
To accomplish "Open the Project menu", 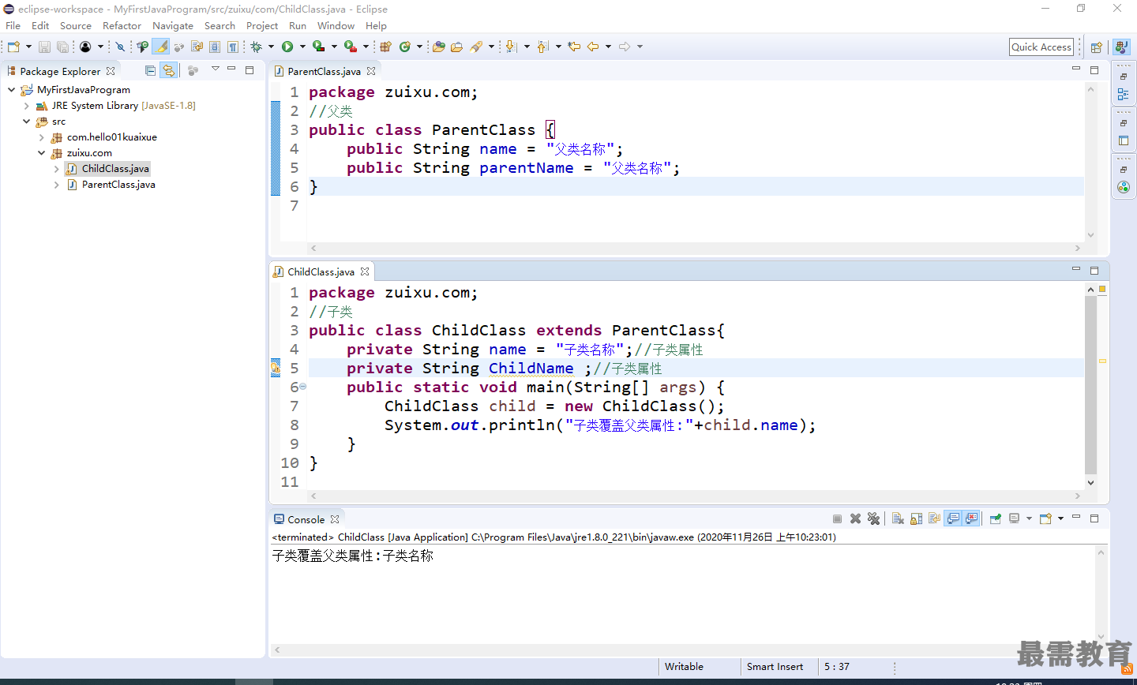I will point(262,25).
